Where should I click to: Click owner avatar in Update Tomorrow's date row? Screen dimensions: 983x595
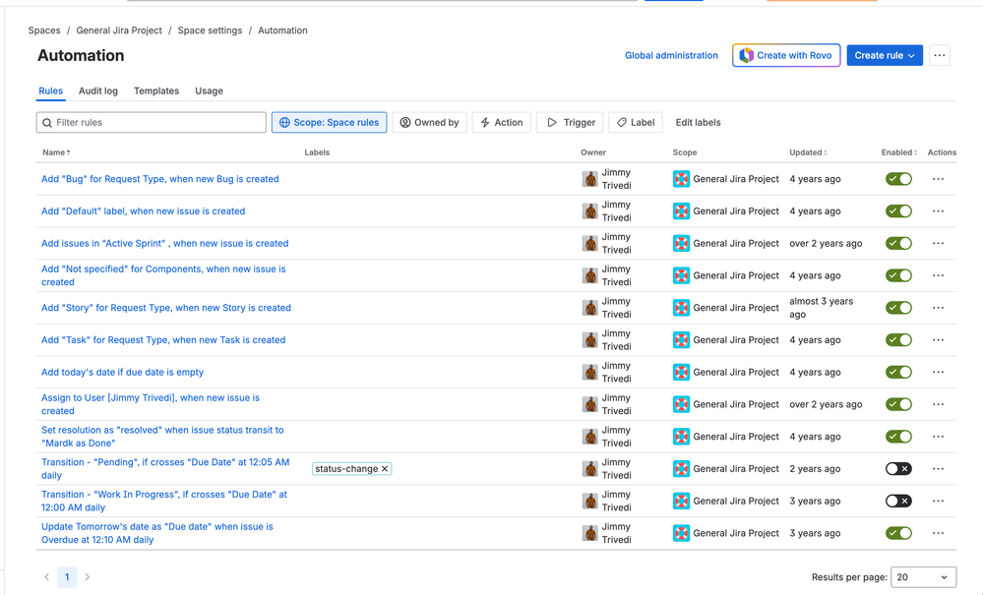click(x=590, y=533)
